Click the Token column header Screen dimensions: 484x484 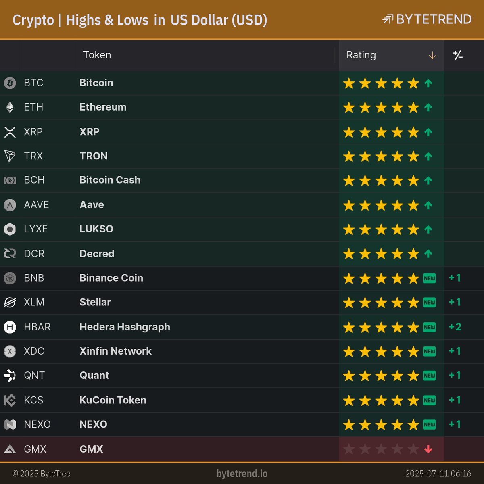tap(97, 55)
